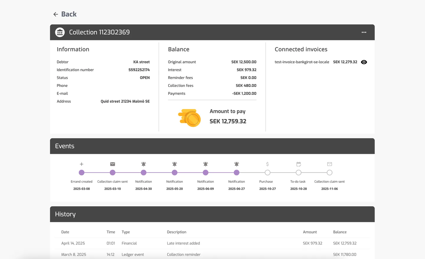
Task: Click the collection fees value SEK 480.00
Action: pyautogui.click(x=246, y=85)
